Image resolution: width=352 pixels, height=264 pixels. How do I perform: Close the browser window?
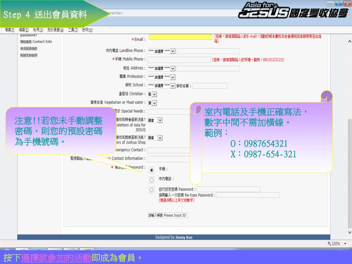tap(346, 3)
